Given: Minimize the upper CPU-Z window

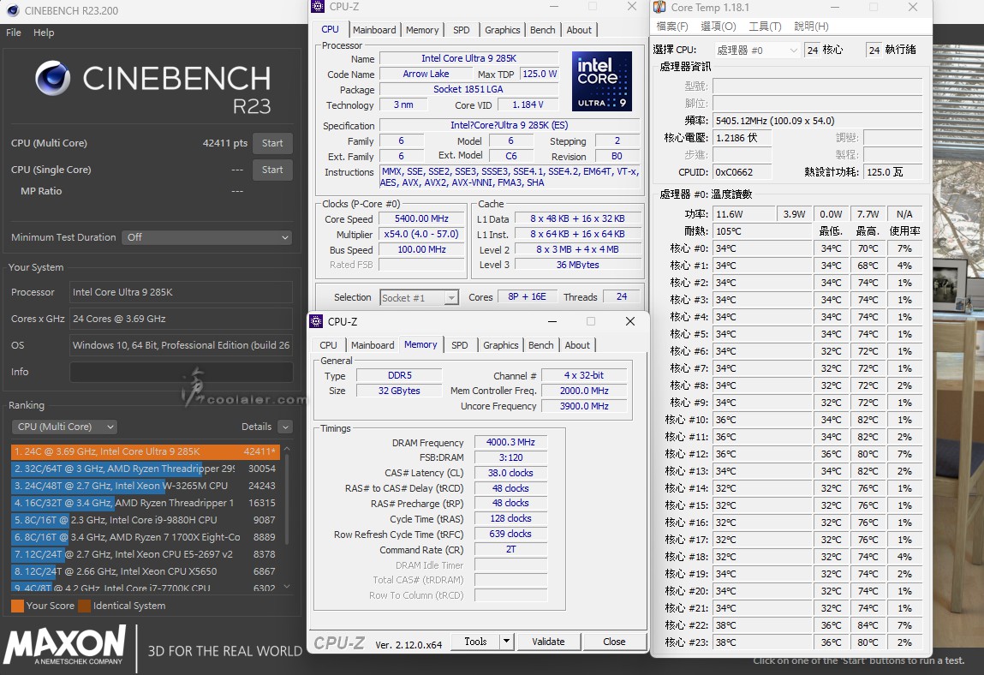Looking at the screenshot, I should pos(554,7).
